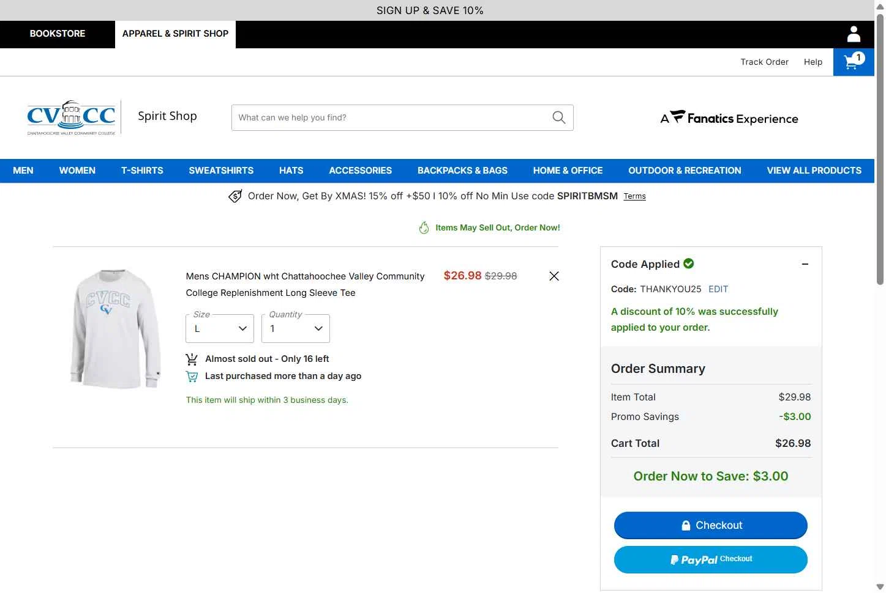Click the green code-applied checkmark

point(689,263)
